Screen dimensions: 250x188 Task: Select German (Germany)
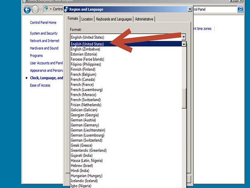coord(126,125)
